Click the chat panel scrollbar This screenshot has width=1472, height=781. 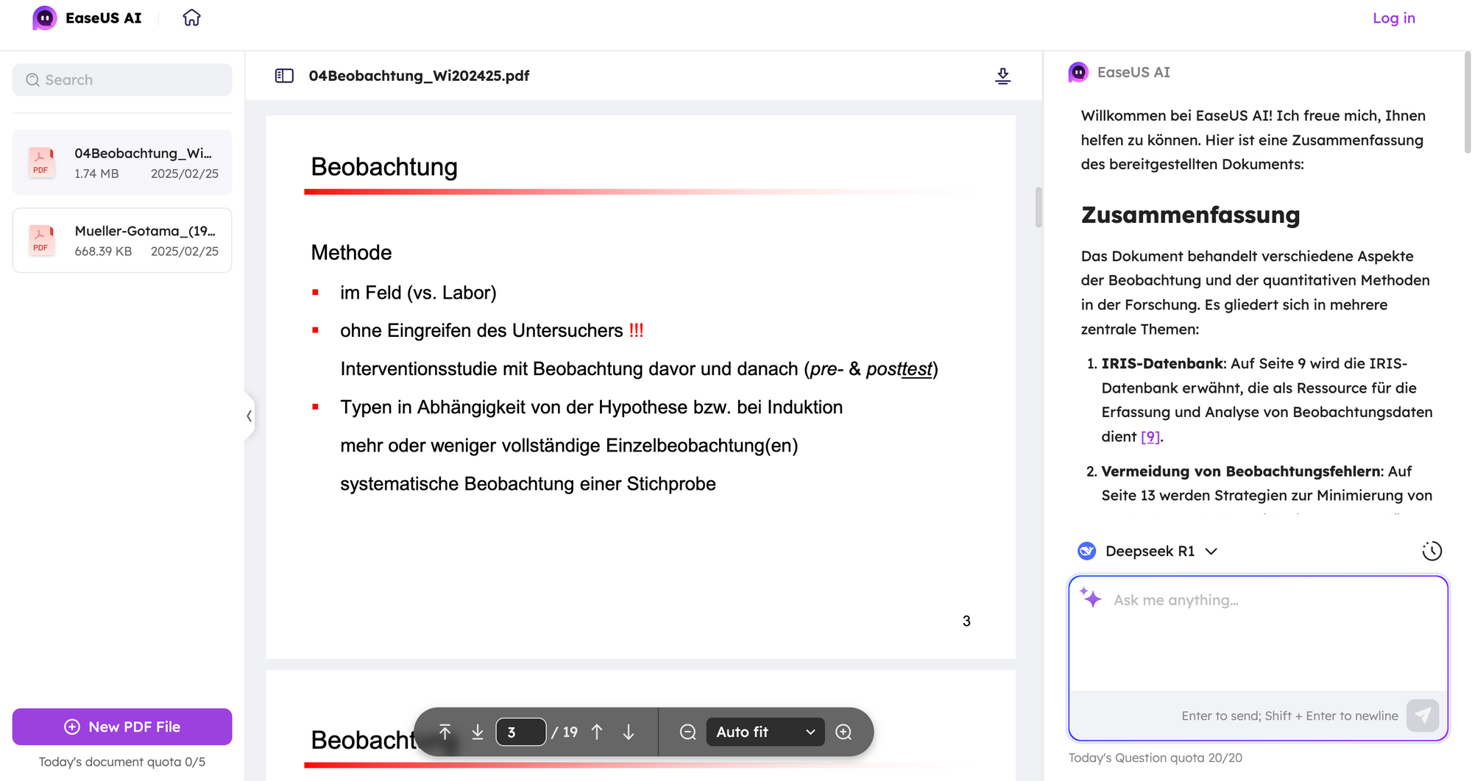(1467, 103)
